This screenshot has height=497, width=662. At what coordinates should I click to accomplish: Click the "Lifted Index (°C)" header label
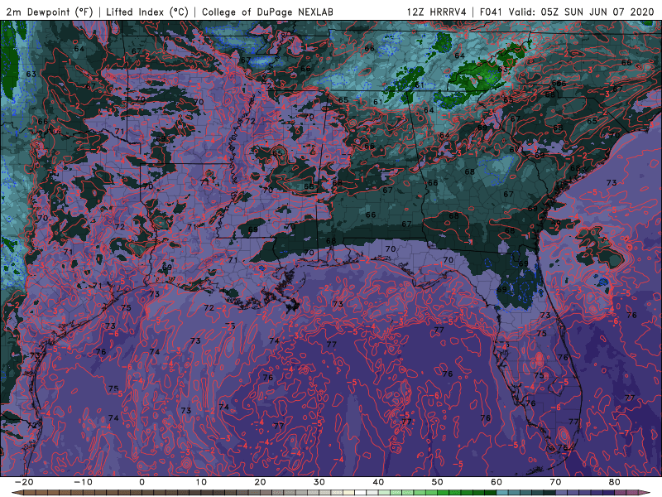[147, 12]
